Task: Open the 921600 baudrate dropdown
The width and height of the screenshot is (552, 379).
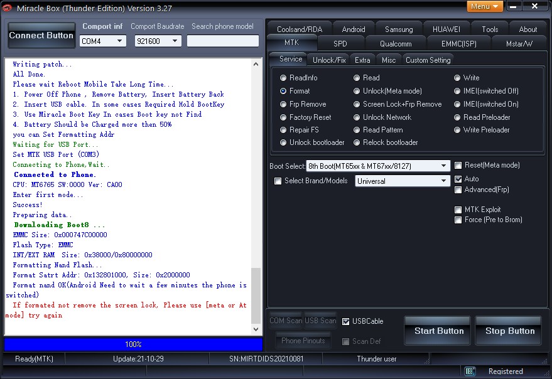Action: pyautogui.click(x=158, y=41)
